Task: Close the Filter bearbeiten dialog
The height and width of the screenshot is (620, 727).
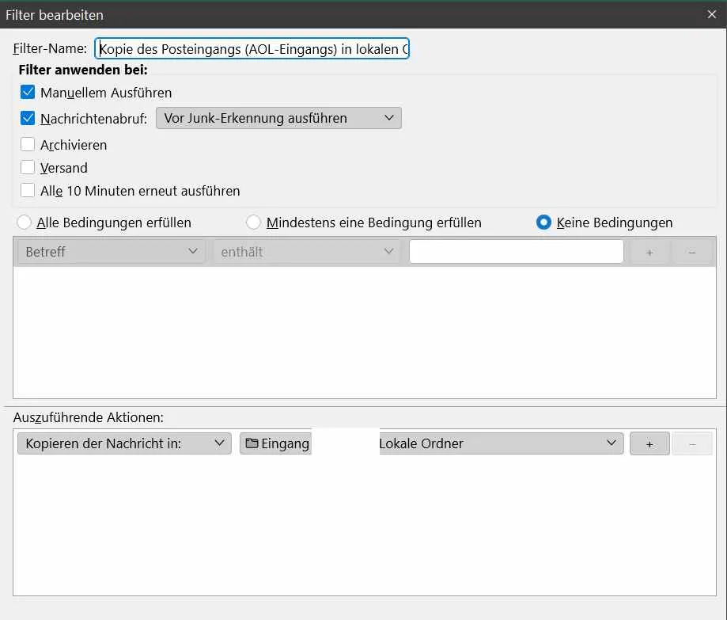Action: pos(712,14)
